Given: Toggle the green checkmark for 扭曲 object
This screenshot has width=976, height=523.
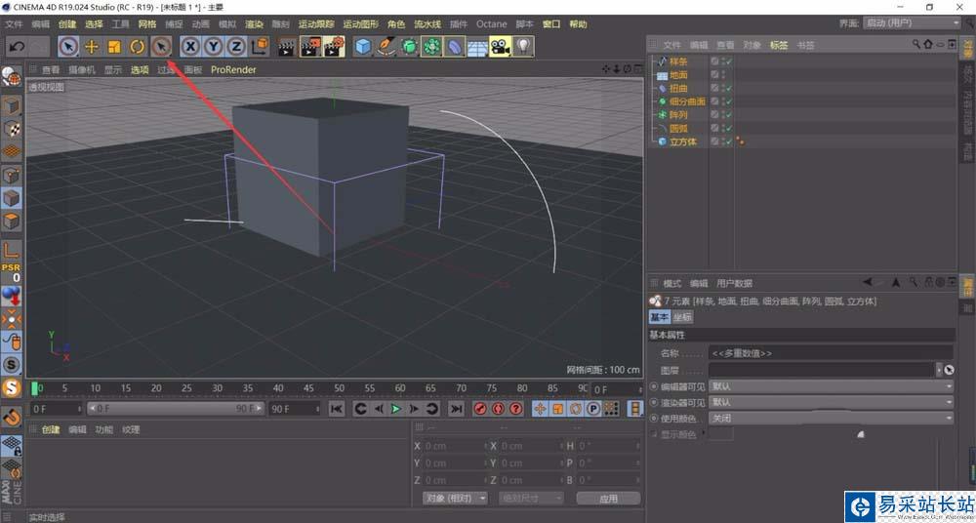Looking at the screenshot, I should tap(728, 89).
